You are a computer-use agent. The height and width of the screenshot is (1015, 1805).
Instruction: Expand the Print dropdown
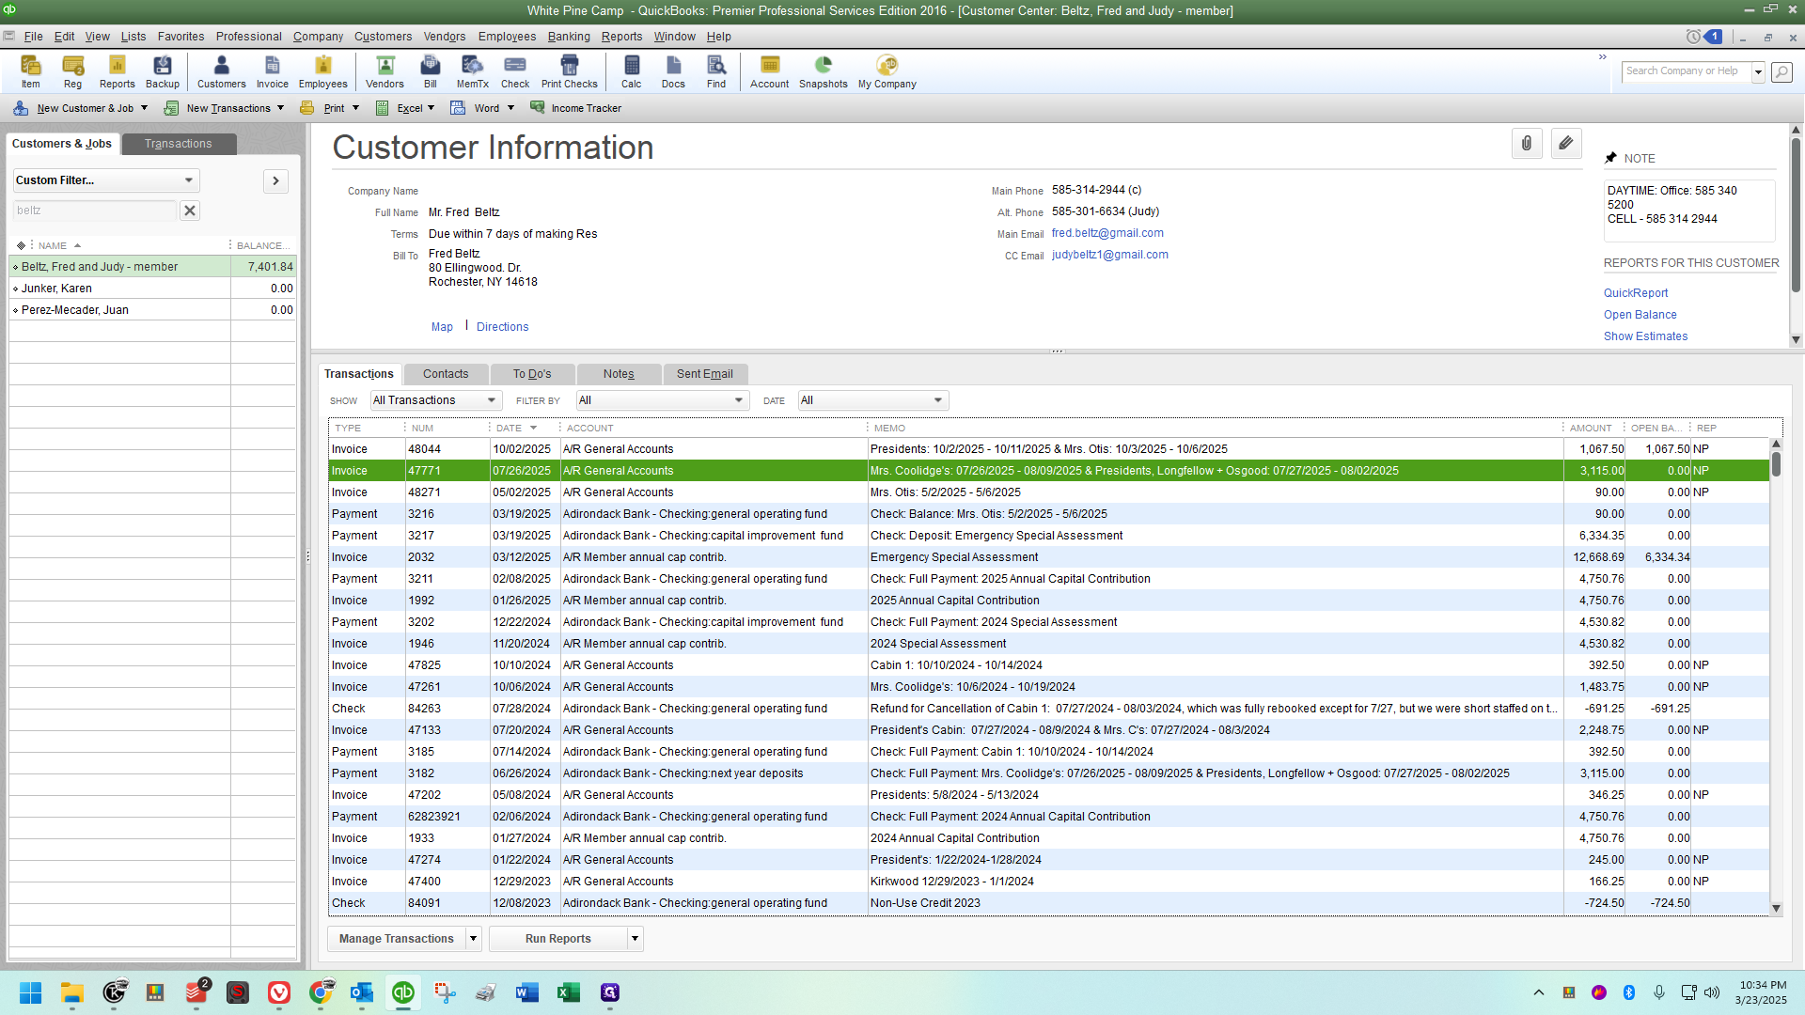pos(355,108)
